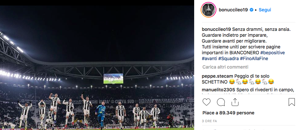Open the #bepositive hashtag
Image resolution: width=302 pixels, height=130 pixels.
click(272, 53)
